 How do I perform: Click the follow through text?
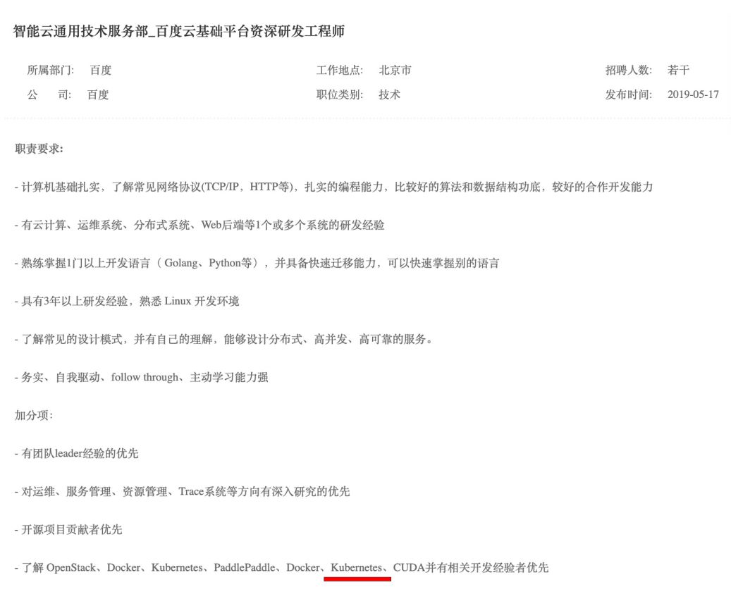145,377
